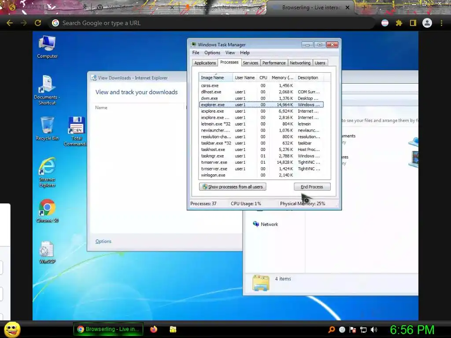Sort by Description column header
The height and width of the screenshot is (338, 451).
coord(309,77)
